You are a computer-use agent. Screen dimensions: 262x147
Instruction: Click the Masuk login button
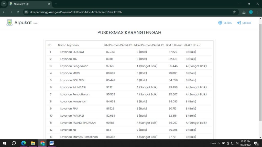point(244,23)
